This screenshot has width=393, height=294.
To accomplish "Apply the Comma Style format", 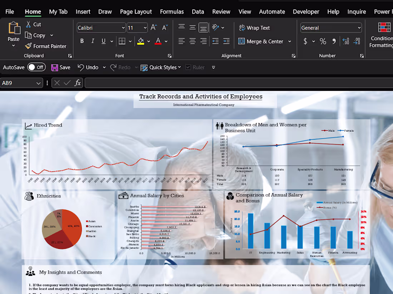I will (x=334, y=41).
